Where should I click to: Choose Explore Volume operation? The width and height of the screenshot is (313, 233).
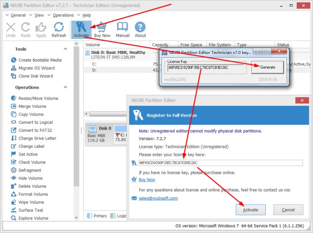[x=29, y=218]
